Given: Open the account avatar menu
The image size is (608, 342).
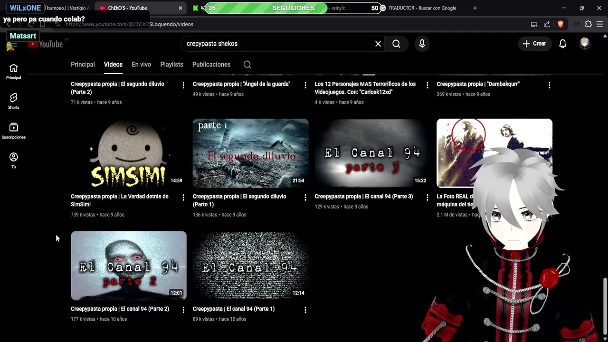Looking at the screenshot, I should tap(584, 43).
